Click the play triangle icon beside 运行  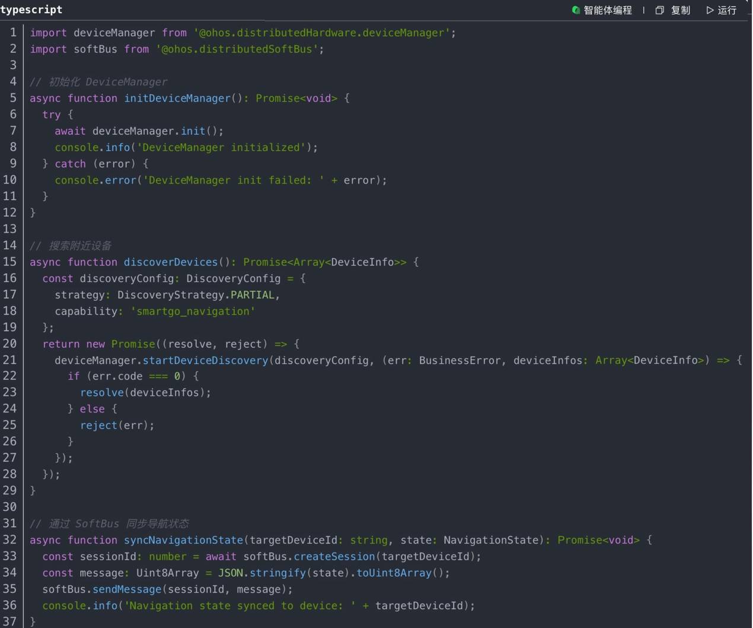[x=710, y=10]
